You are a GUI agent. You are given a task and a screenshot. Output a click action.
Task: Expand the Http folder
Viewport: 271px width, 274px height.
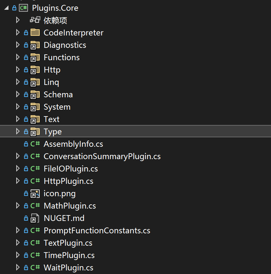click(18, 70)
